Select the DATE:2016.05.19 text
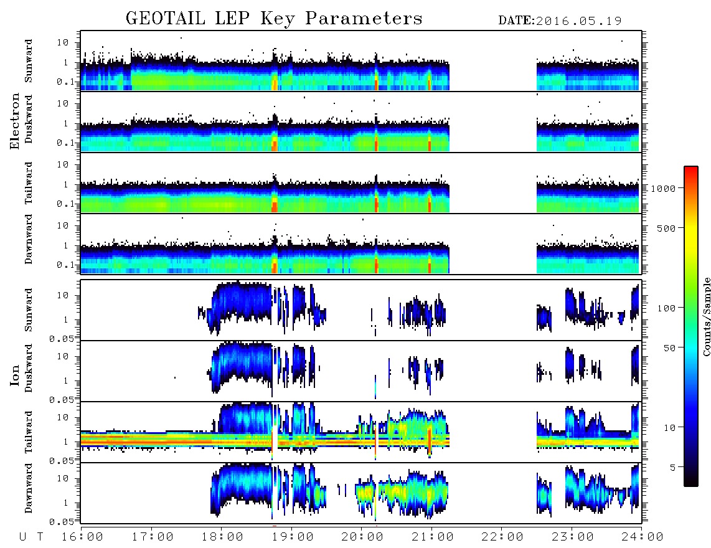 click(560, 21)
